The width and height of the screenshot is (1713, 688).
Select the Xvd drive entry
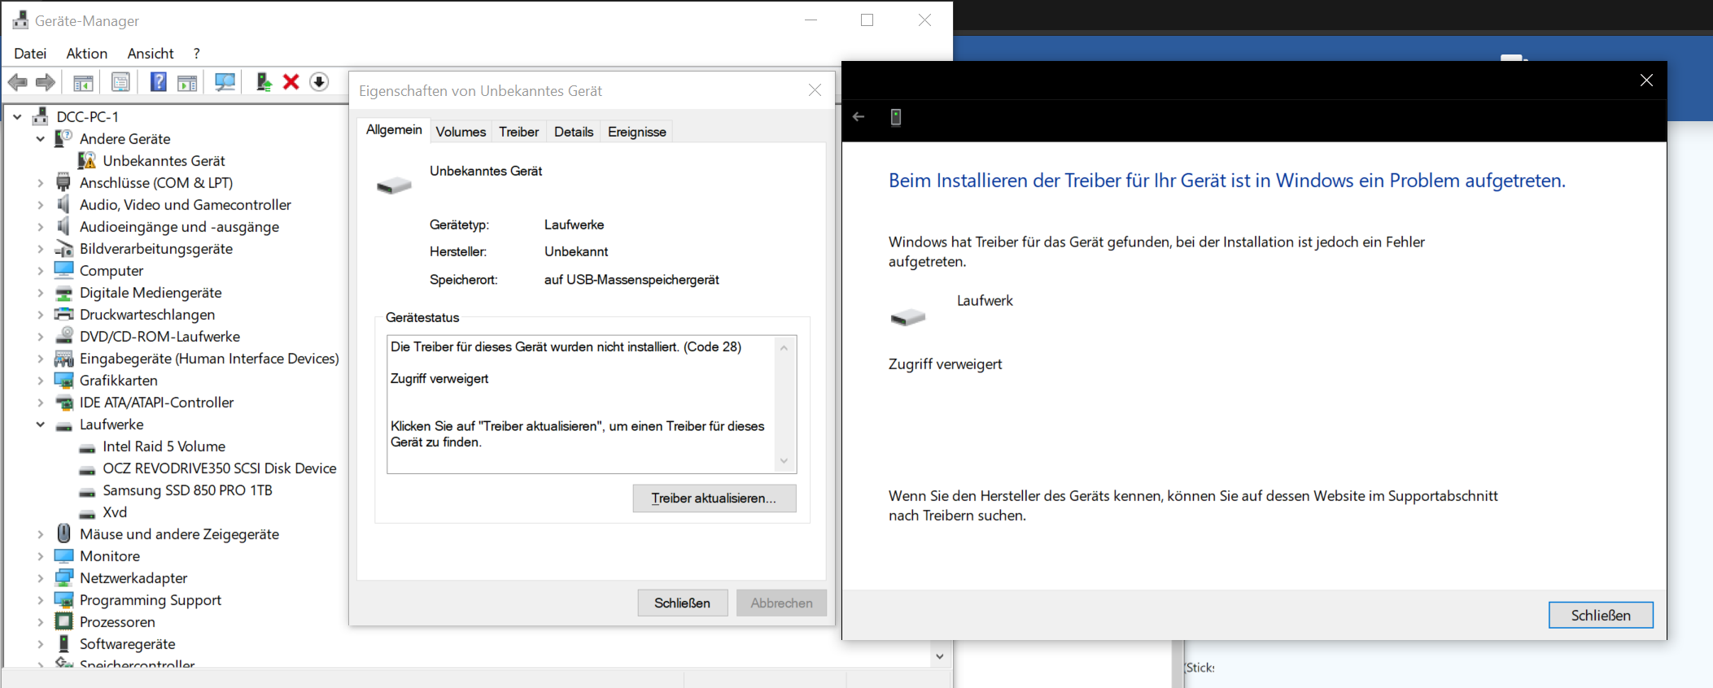pyautogui.click(x=114, y=512)
